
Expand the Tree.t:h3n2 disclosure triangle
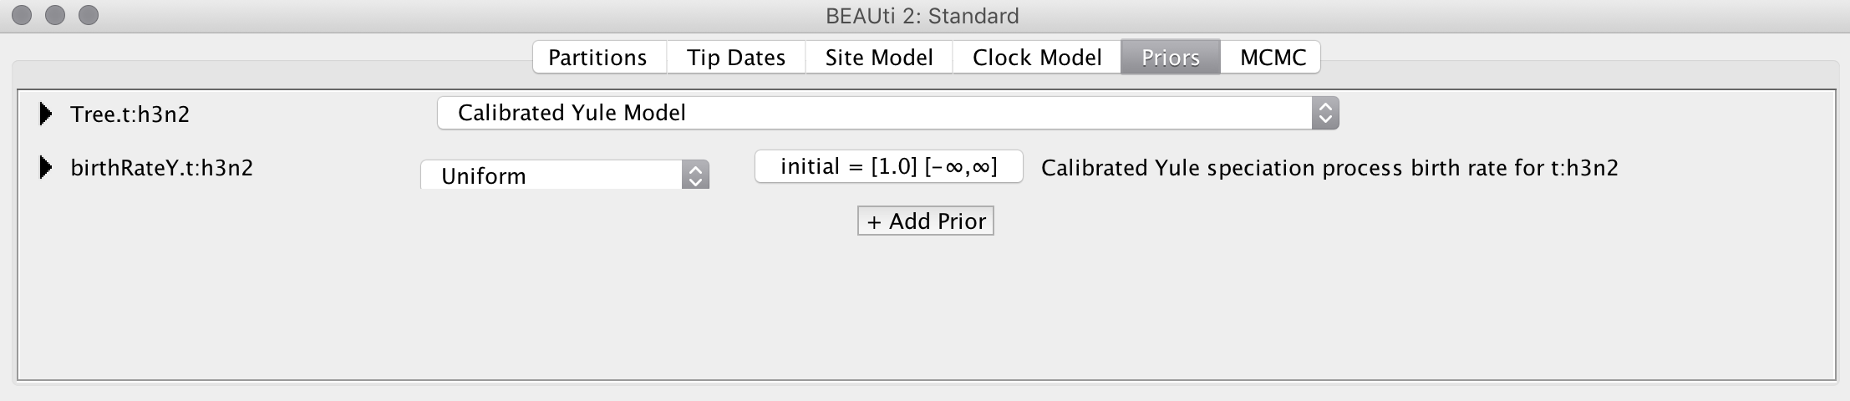pos(46,114)
